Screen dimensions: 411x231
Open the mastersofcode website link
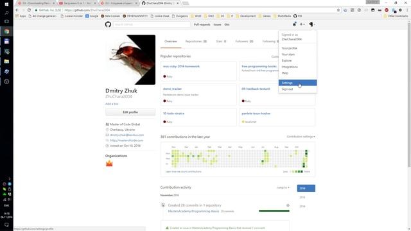pos(127,141)
